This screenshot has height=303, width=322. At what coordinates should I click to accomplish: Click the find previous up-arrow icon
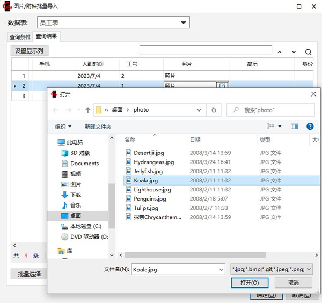[x=279, y=52]
